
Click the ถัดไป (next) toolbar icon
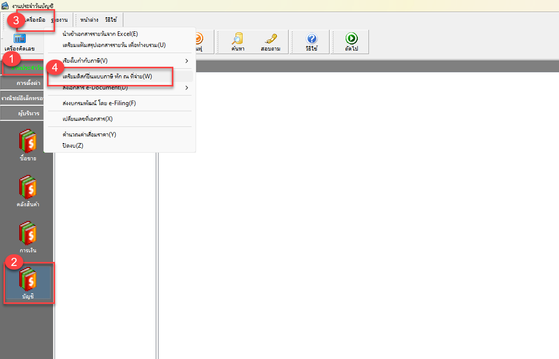click(x=350, y=41)
